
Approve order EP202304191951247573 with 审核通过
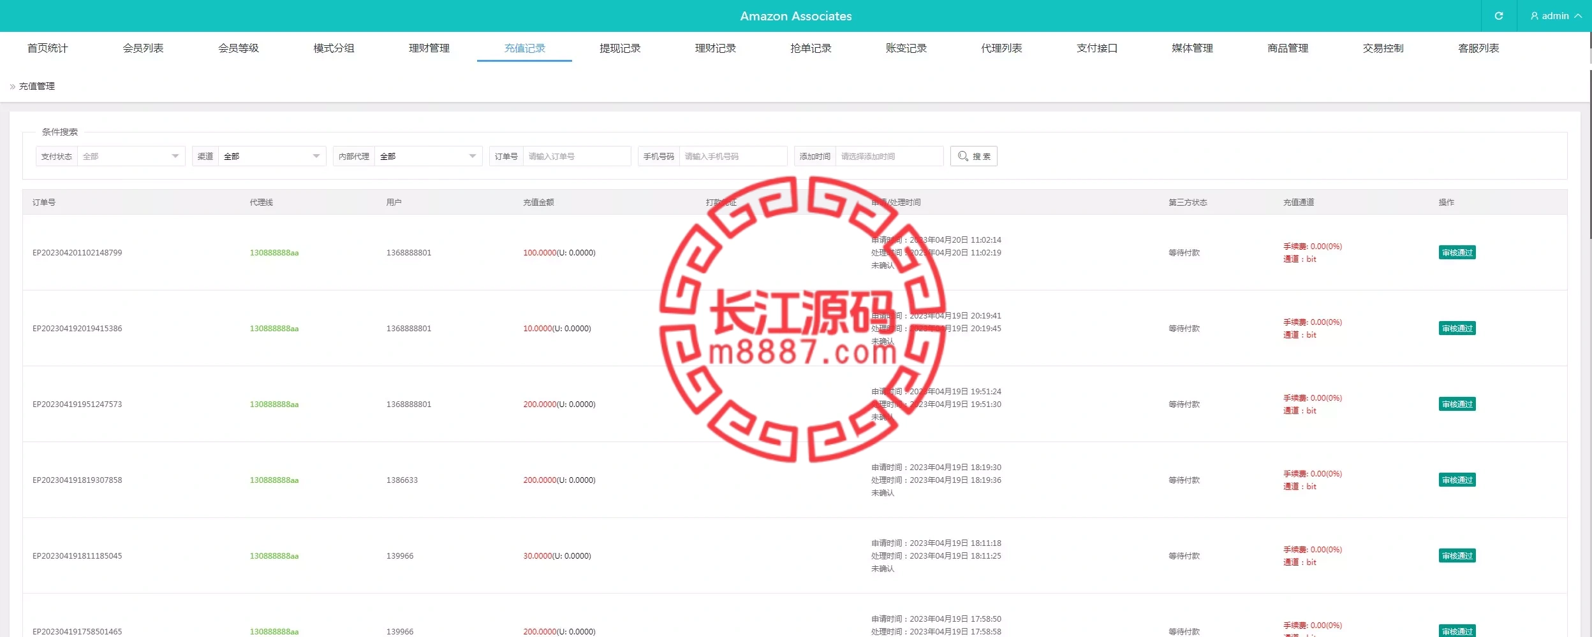pos(1457,404)
